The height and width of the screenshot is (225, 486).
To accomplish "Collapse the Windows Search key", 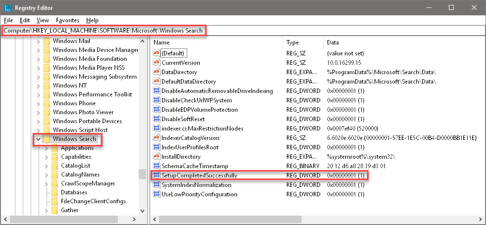I will [39, 139].
